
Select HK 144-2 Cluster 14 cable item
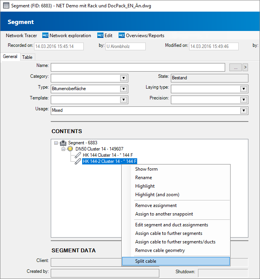pos(110,161)
